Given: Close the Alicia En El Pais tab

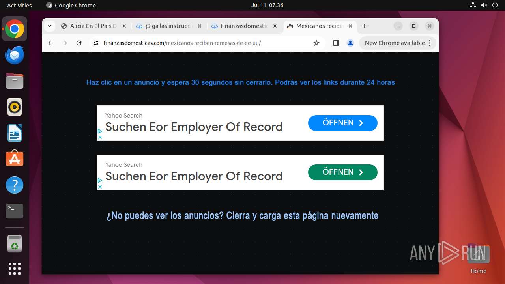Looking at the screenshot, I should point(124,26).
